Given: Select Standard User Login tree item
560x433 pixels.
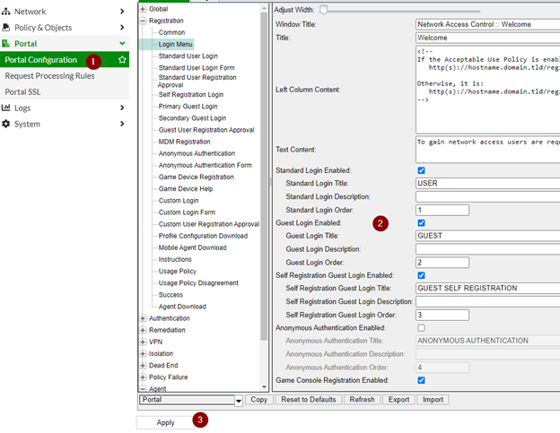Looking at the screenshot, I should pos(188,56).
